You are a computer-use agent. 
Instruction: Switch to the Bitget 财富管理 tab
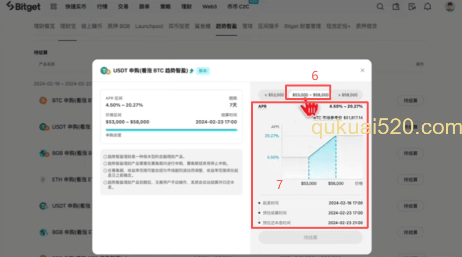click(303, 26)
